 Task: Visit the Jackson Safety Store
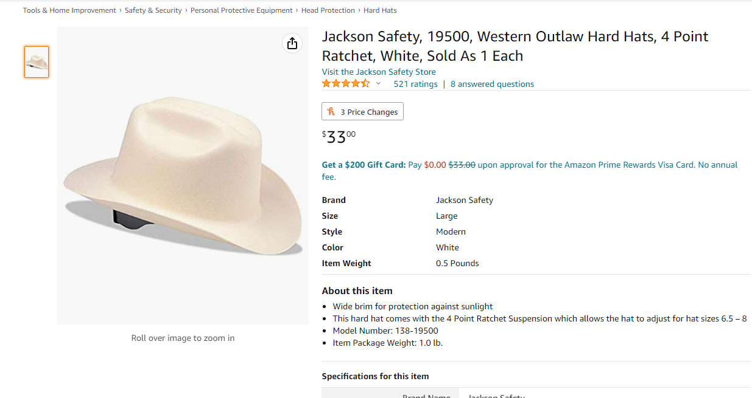(379, 72)
